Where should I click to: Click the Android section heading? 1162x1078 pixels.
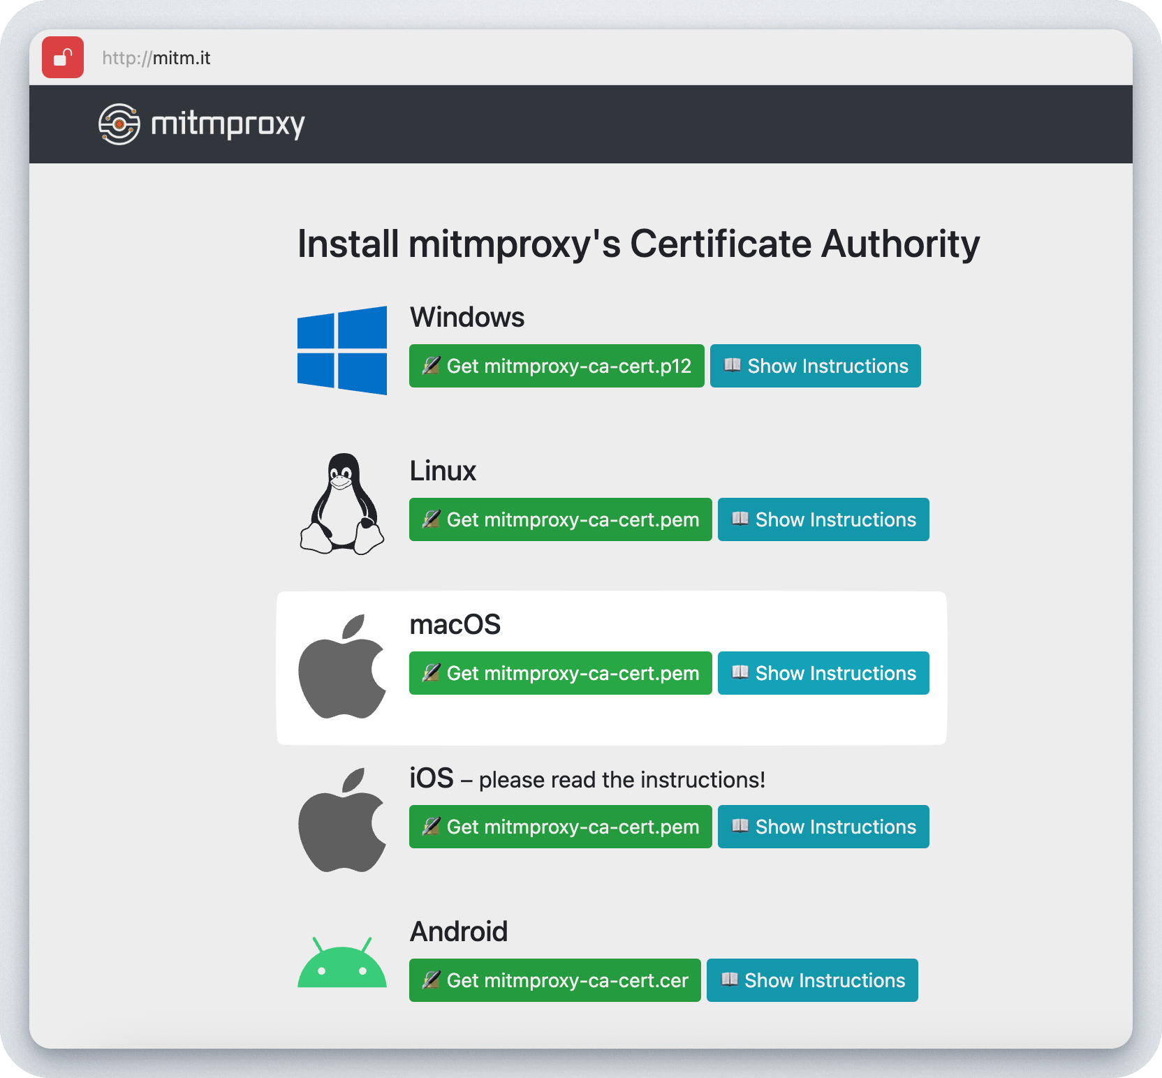(x=459, y=931)
